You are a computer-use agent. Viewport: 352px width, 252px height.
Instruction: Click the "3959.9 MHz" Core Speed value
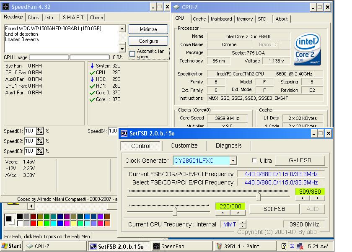point(227,118)
